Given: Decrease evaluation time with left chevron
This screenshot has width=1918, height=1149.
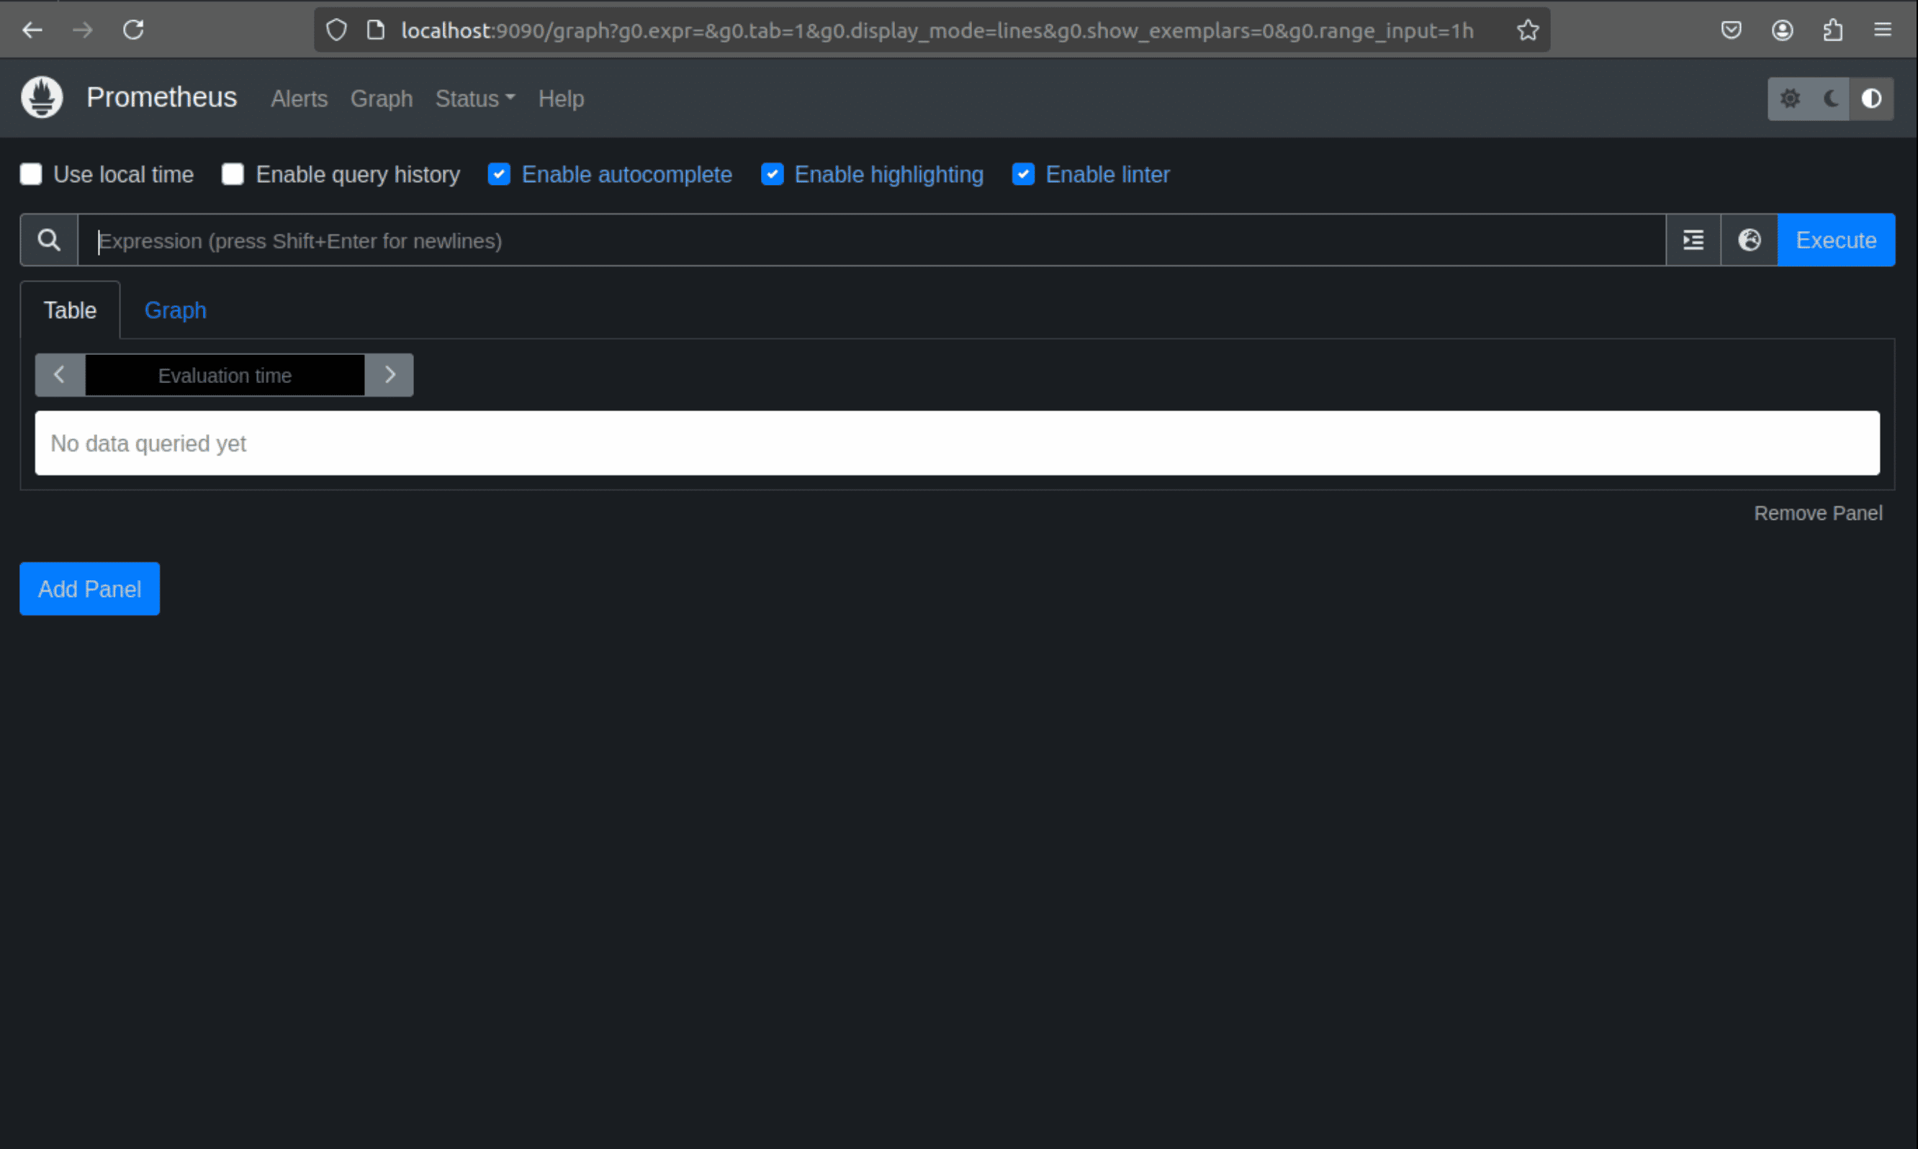Looking at the screenshot, I should [60, 375].
